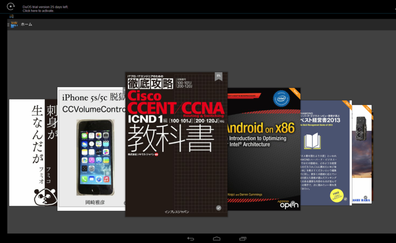Click the New ribbon on Android on x86
Image resolution: width=396 pixels, height=243 pixels.
295,93
